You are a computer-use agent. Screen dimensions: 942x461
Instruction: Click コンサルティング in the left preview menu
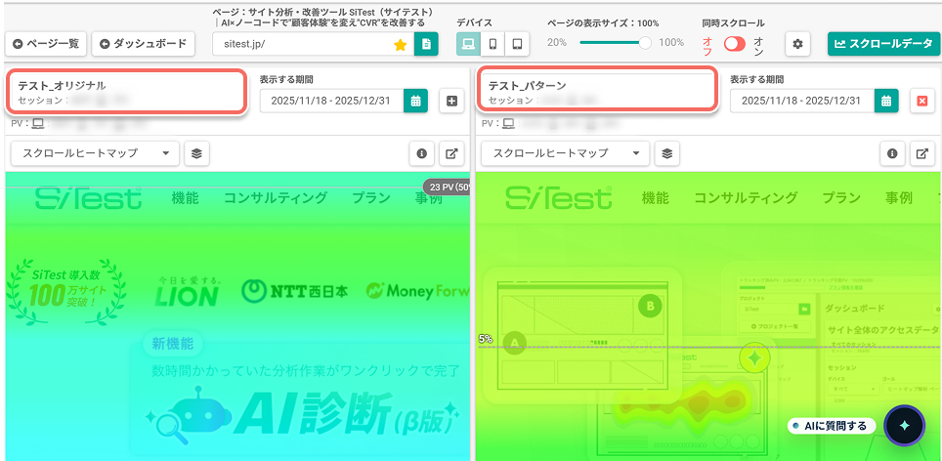tap(276, 197)
